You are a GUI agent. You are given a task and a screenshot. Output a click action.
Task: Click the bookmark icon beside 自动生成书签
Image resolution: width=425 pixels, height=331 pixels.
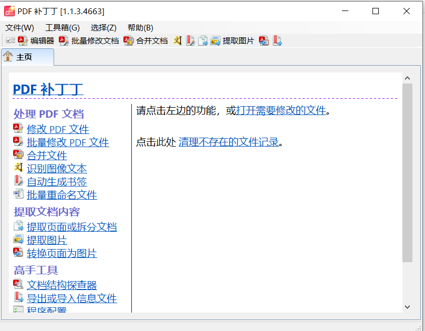coord(18,181)
